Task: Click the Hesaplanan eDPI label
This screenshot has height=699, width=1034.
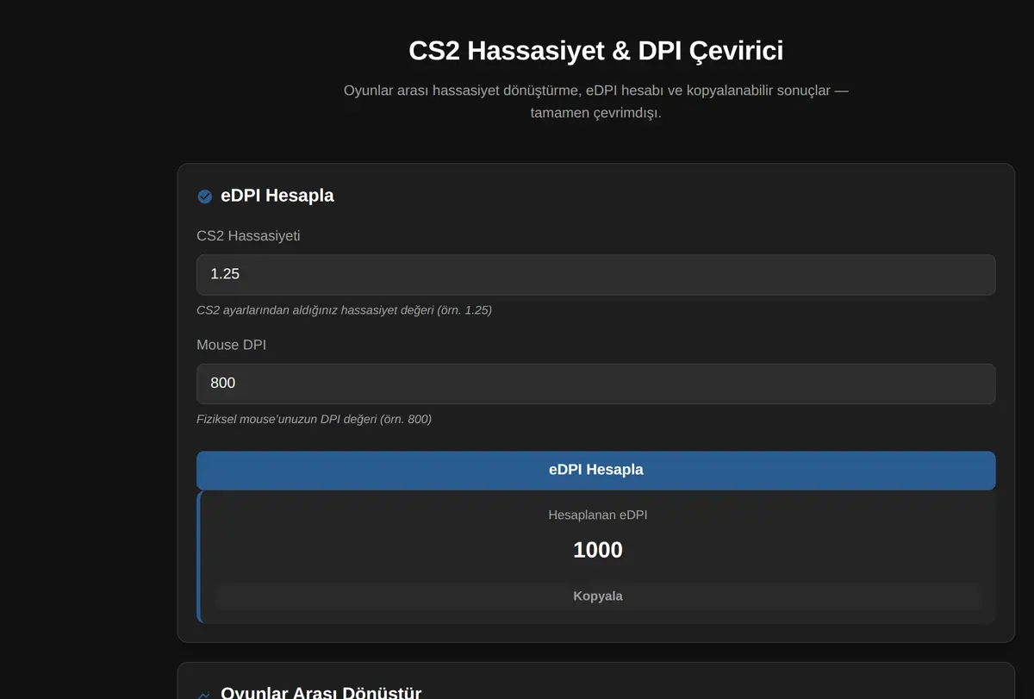Action: [x=598, y=515]
